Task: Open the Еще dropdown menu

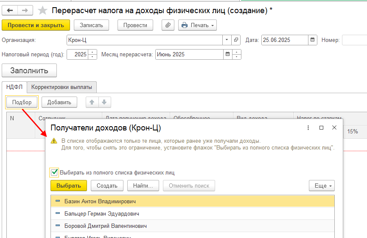Action: pos(322,185)
